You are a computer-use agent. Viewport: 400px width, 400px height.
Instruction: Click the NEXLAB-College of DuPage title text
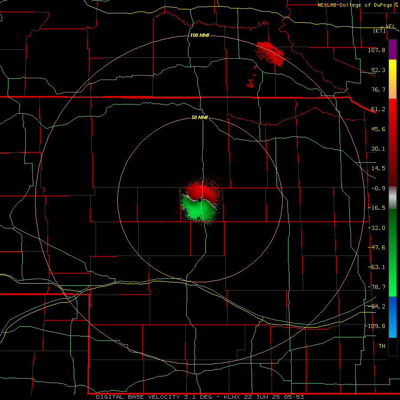[x=355, y=5]
